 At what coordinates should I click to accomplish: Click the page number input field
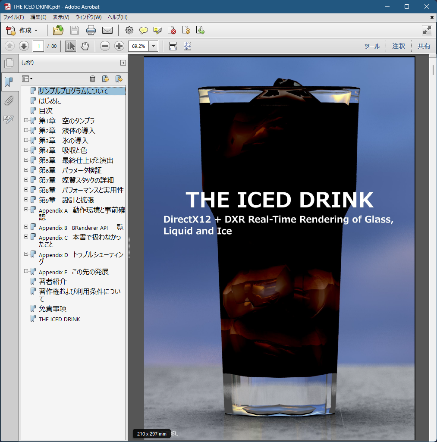[38, 46]
